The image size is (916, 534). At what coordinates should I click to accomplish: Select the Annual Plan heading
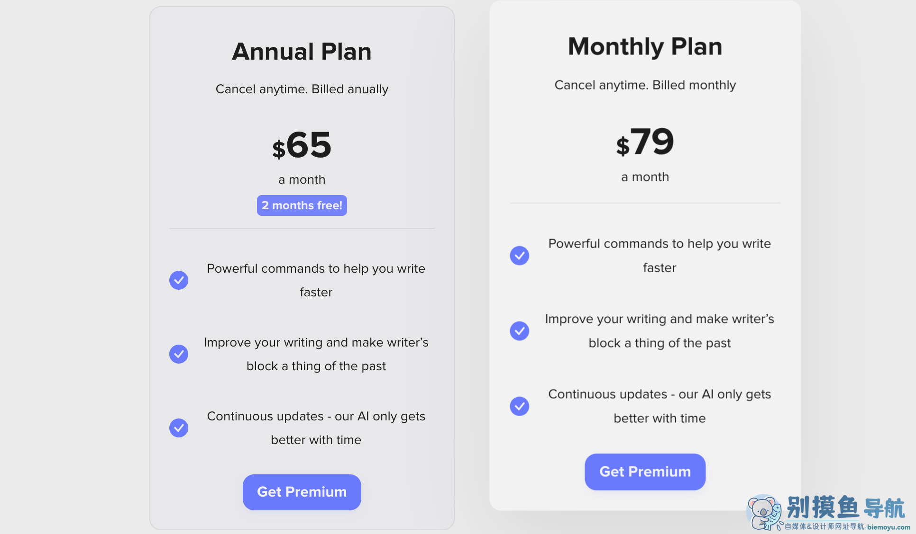coord(302,52)
